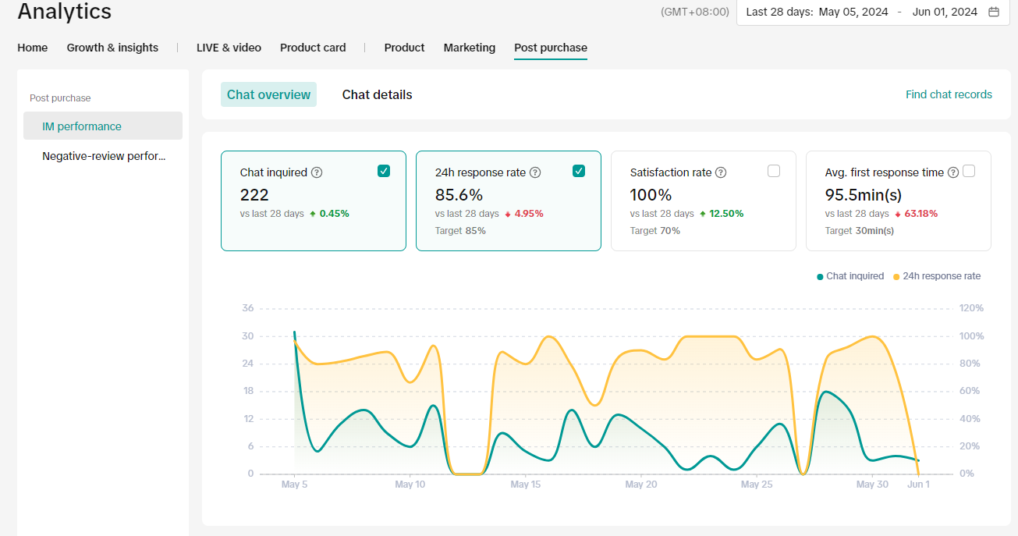
Task: Click the teal Chat inquired legend dot
Action: click(820, 277)
